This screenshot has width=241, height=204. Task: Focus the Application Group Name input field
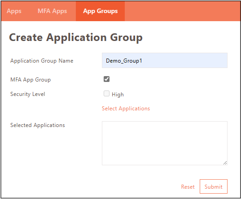[x=165, y=60]
